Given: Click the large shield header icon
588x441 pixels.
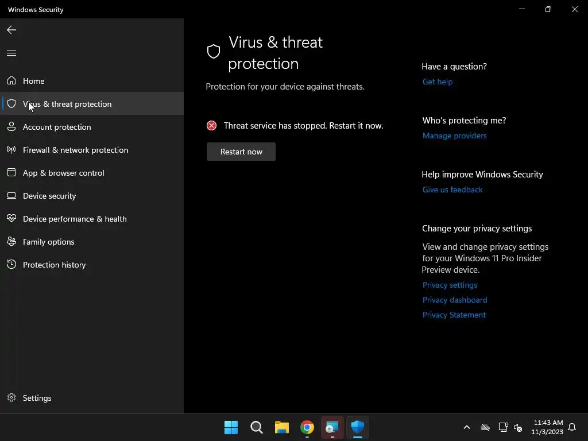Looking at the screenshot, I should point(214,51).
